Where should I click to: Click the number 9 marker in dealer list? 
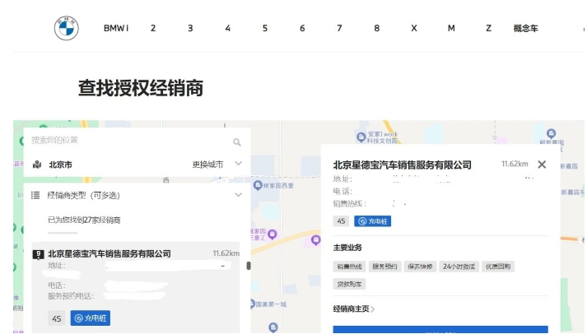point(38,254)
